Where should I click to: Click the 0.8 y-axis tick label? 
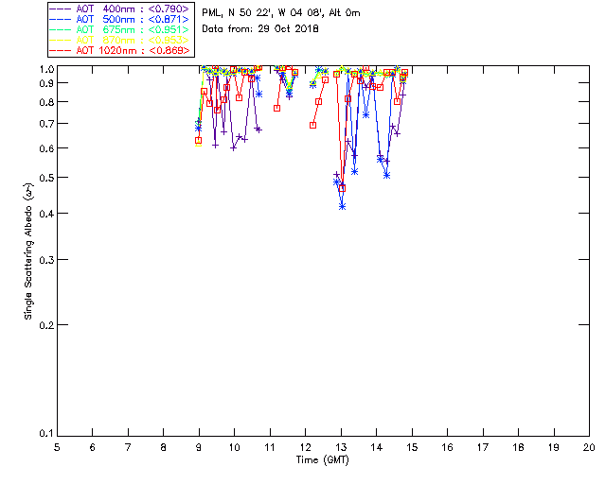pyautogui.click(x=46, y=102)
